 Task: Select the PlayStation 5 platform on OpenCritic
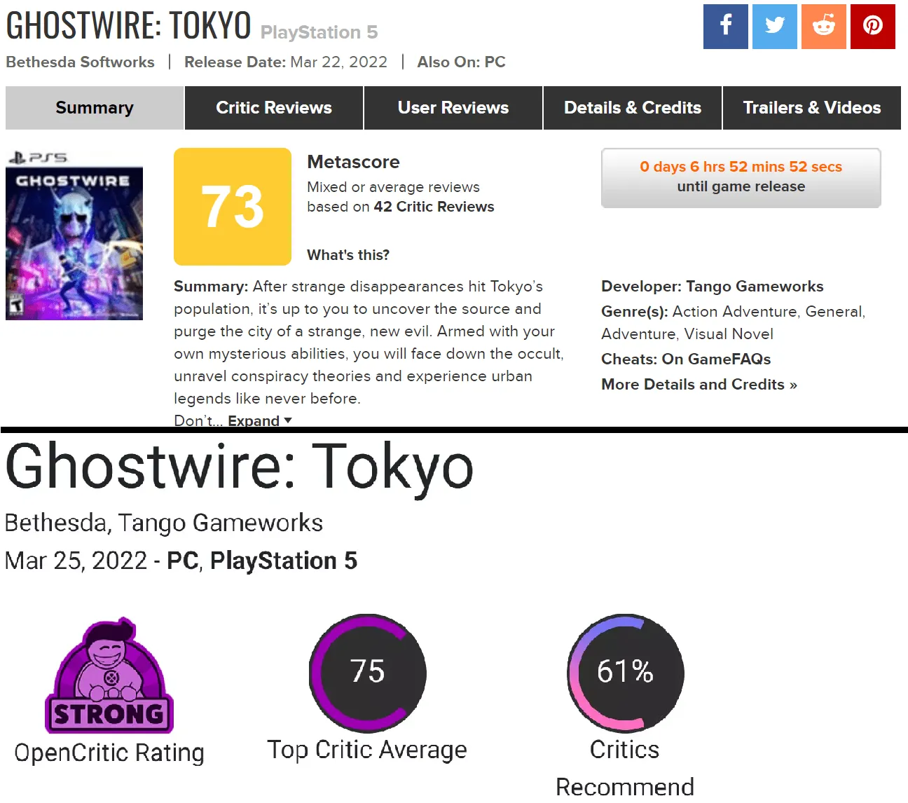(284, 561)
